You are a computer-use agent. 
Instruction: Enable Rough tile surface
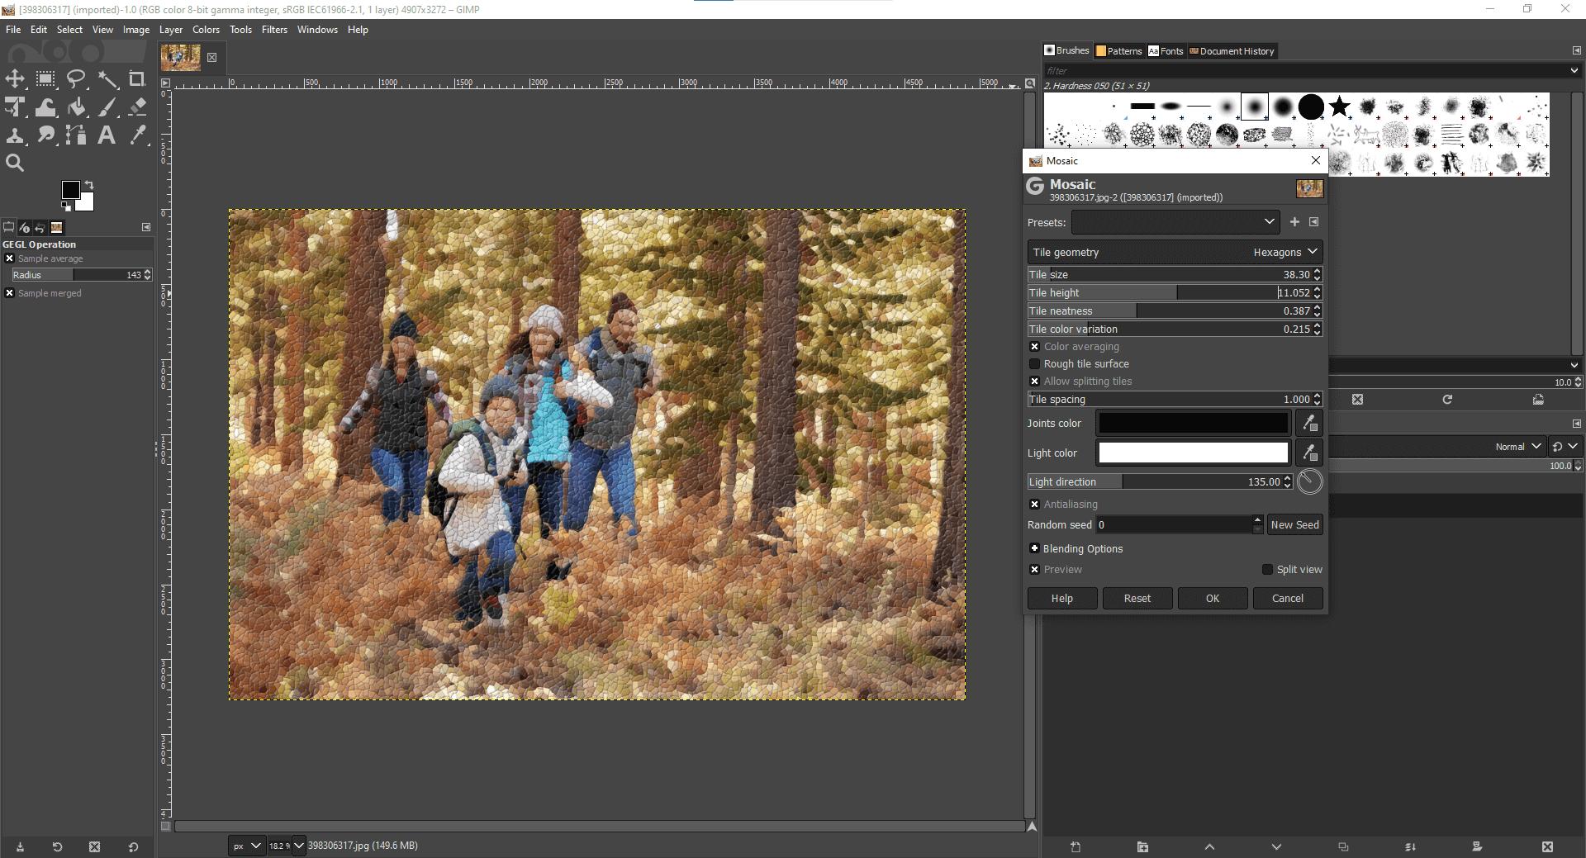(x=1033, y=364)
